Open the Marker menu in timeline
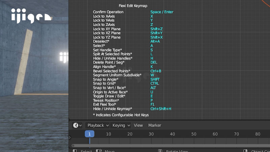Screen dimensions: 270x152 pyautogui.click(x=155, y=125)
